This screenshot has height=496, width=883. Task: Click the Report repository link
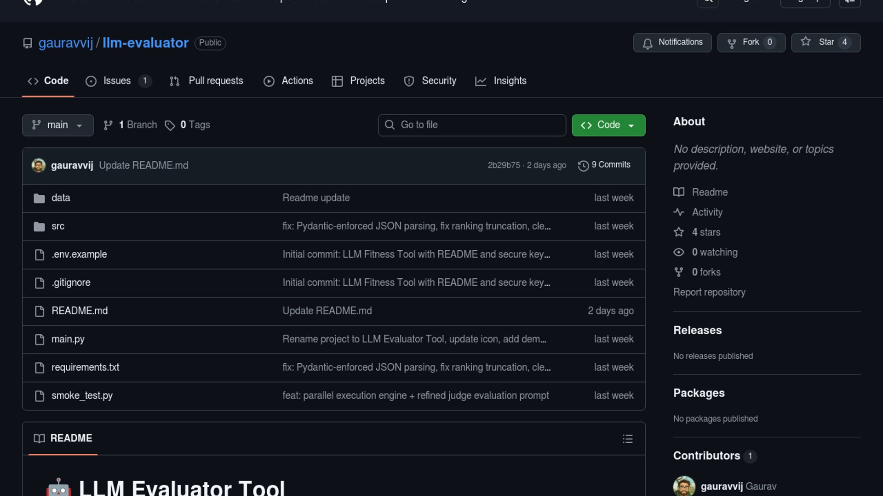pos(709,292)
